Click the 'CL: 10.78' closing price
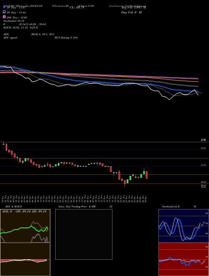 77,8
